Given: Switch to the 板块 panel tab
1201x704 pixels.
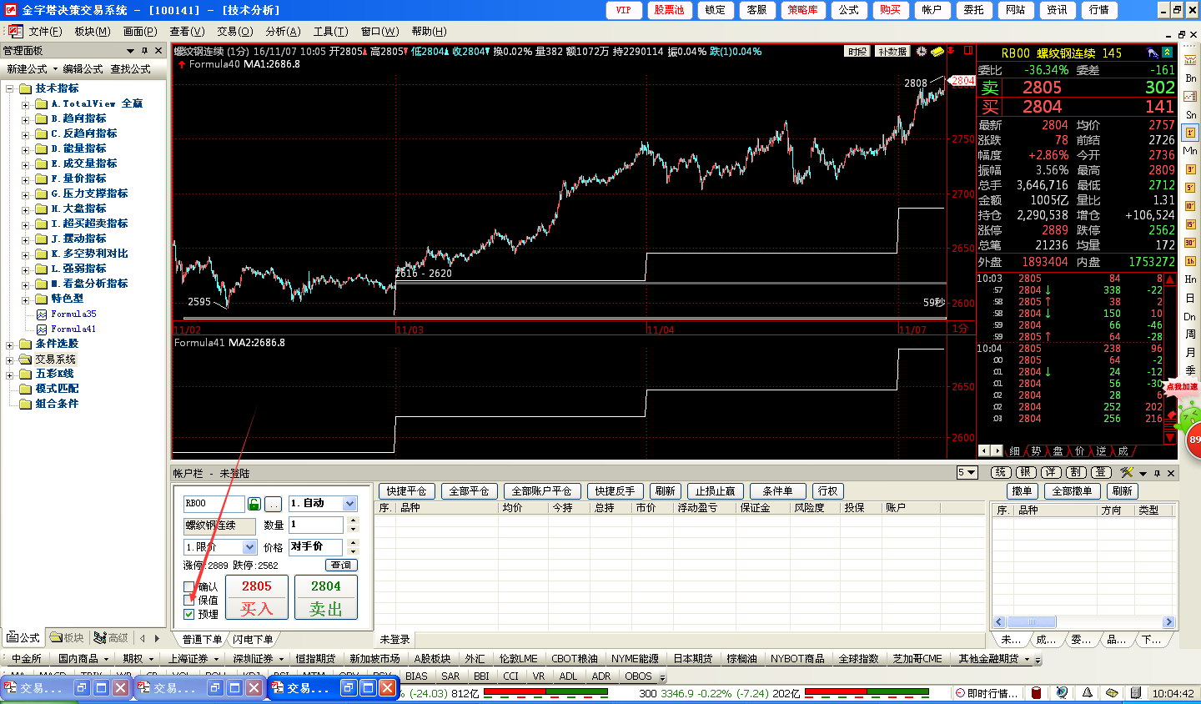Looking at the screenshot, I should tap(68, 637).
